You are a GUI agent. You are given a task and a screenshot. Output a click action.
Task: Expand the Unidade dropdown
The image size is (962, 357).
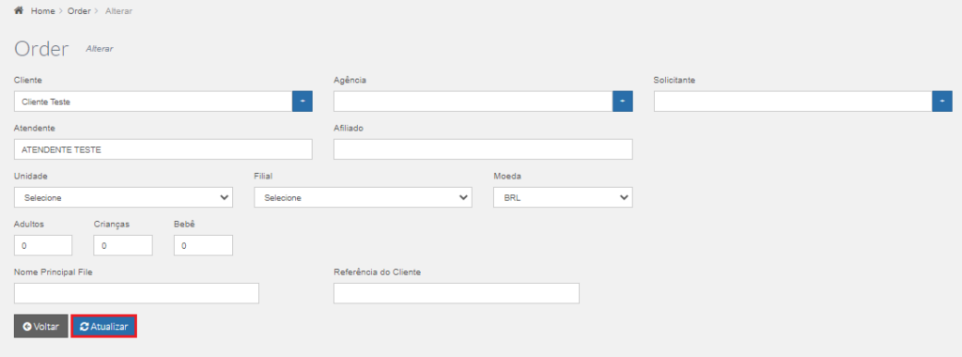coord(123,197)
